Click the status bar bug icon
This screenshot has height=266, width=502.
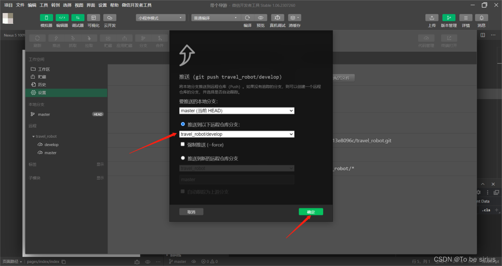pos(137,262)
